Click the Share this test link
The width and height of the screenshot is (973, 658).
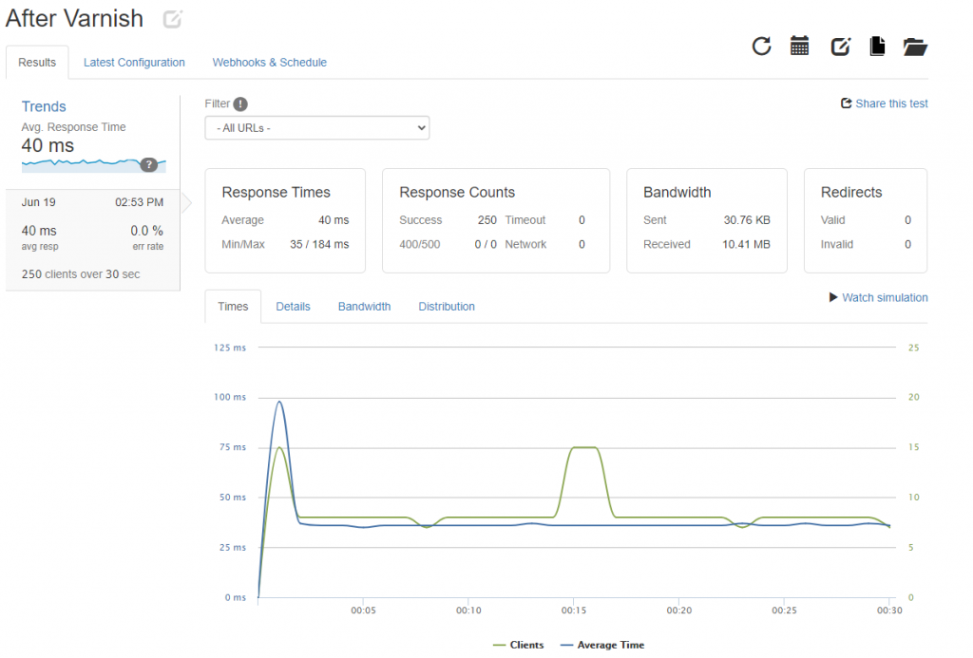891,103
